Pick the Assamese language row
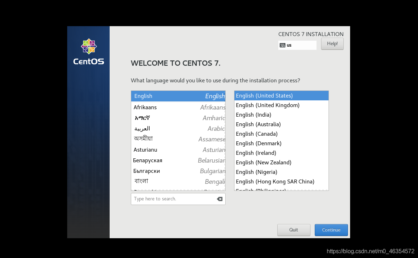This screenshot has height=258, width=418. coord(178,139)
